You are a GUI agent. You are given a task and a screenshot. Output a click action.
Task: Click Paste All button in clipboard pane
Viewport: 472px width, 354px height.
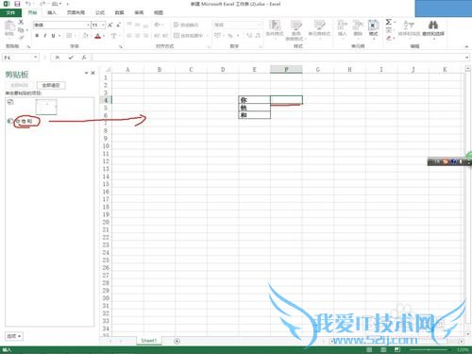20,85
